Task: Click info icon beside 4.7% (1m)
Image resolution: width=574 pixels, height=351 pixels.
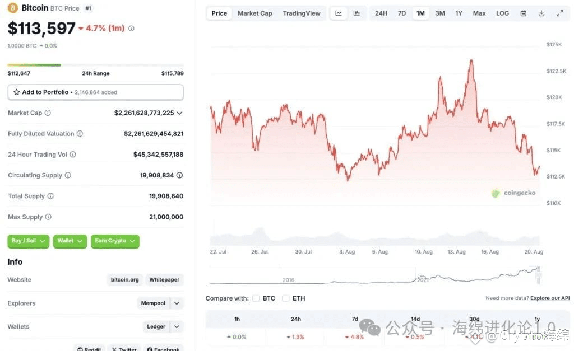Action: point(131,28)
